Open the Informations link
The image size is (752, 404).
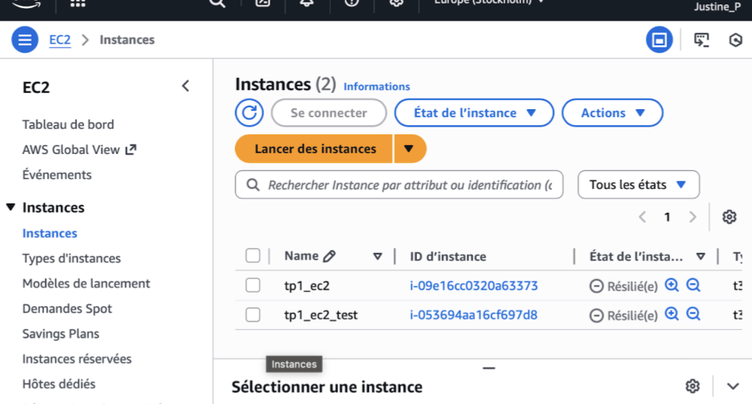(377, 86)
